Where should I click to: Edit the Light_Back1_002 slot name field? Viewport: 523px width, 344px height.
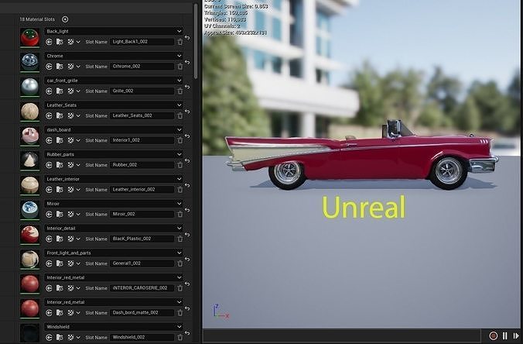(x=142, y=42)
